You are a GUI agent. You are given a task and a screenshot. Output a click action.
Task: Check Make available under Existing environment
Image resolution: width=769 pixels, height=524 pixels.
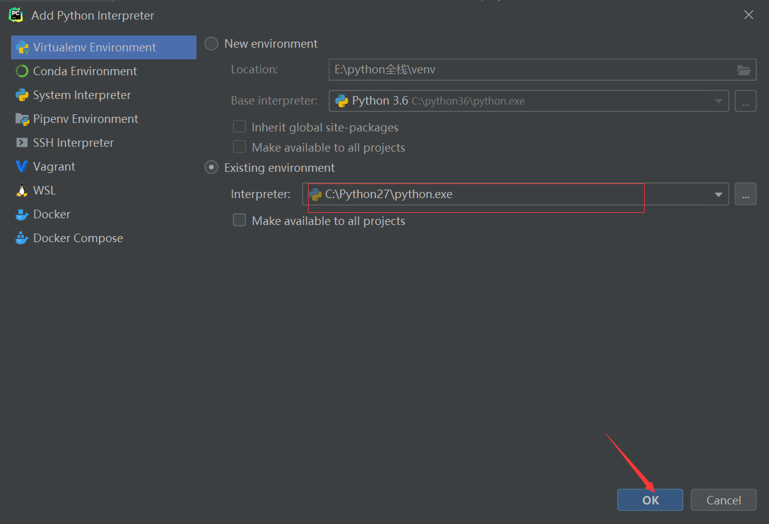[239, 221]
